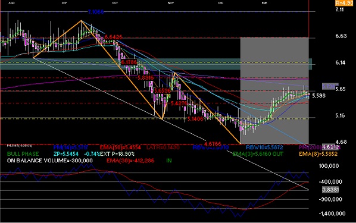The height and width of the screenshot is (223, 356).
Task: Click the PM(200) indicator readout
Action: (320, 147)
